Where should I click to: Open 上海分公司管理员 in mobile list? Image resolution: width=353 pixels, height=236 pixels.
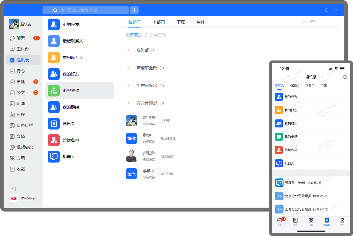tap(311, 209)
